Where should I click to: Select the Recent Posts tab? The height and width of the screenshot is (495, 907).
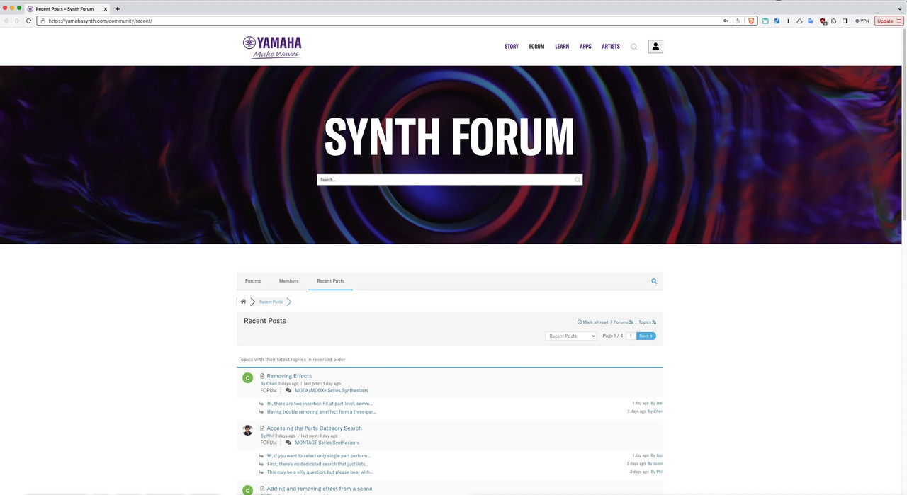coord(331,281)
